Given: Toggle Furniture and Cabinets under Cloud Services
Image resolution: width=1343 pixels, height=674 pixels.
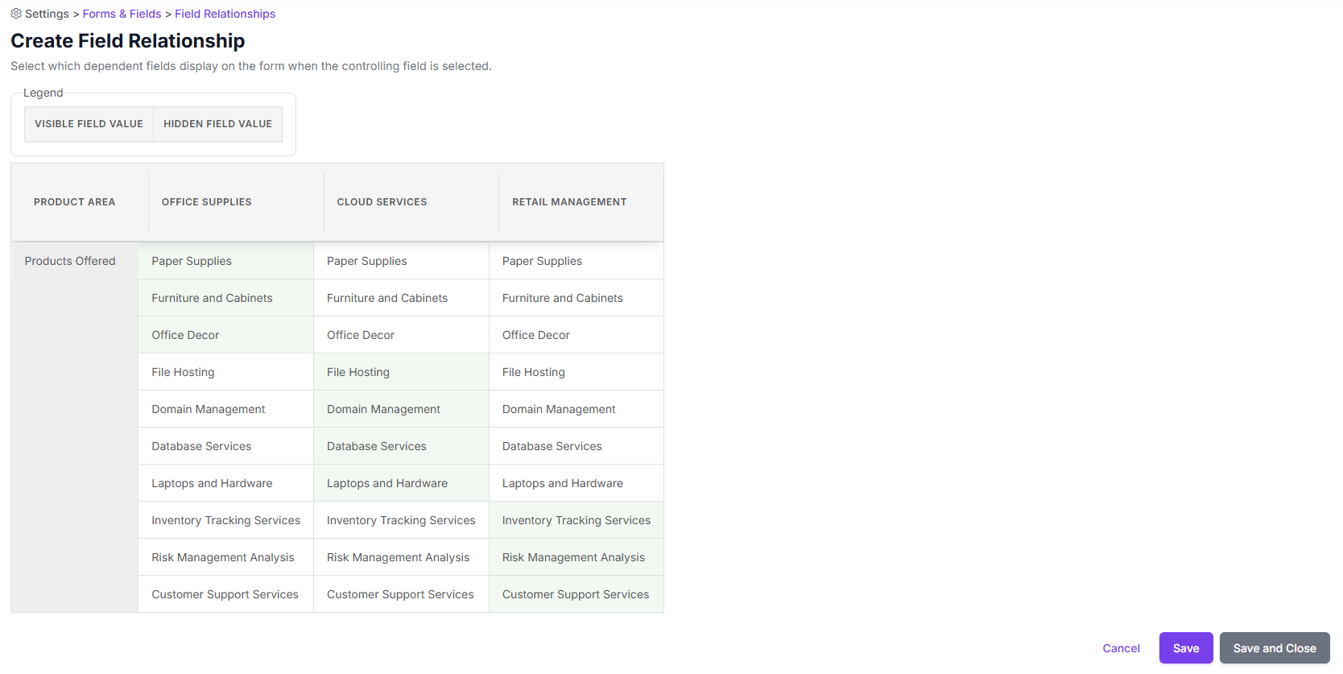Looking at the screenshot, I should pos(401,298).
